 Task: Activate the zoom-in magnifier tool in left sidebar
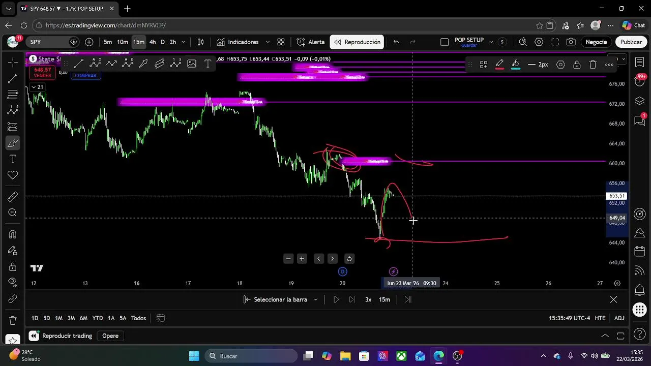[x=13, y=213]
